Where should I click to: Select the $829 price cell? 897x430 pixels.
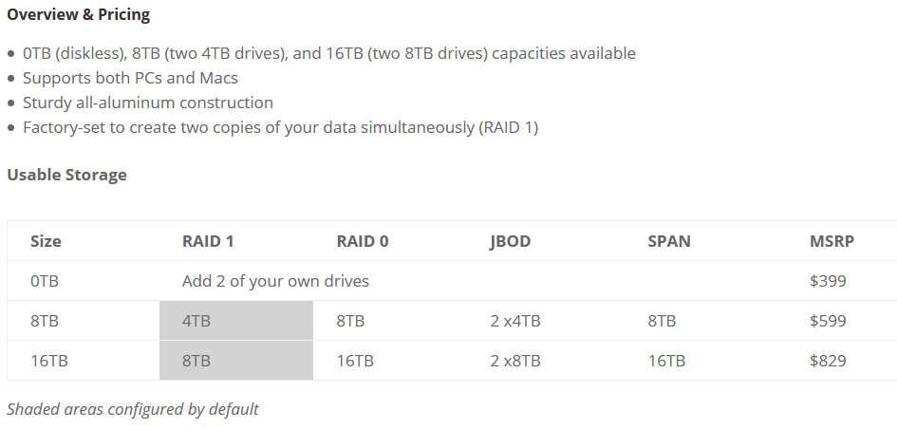coord(828,361)
